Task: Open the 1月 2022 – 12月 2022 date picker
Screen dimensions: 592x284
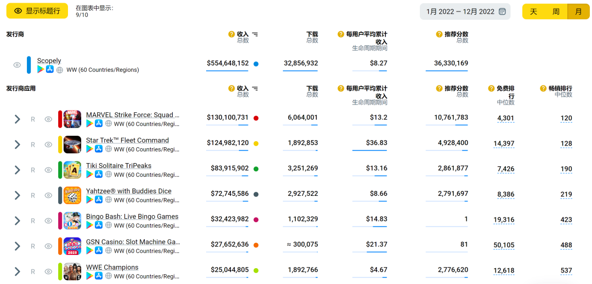Action: coord(460,11)
